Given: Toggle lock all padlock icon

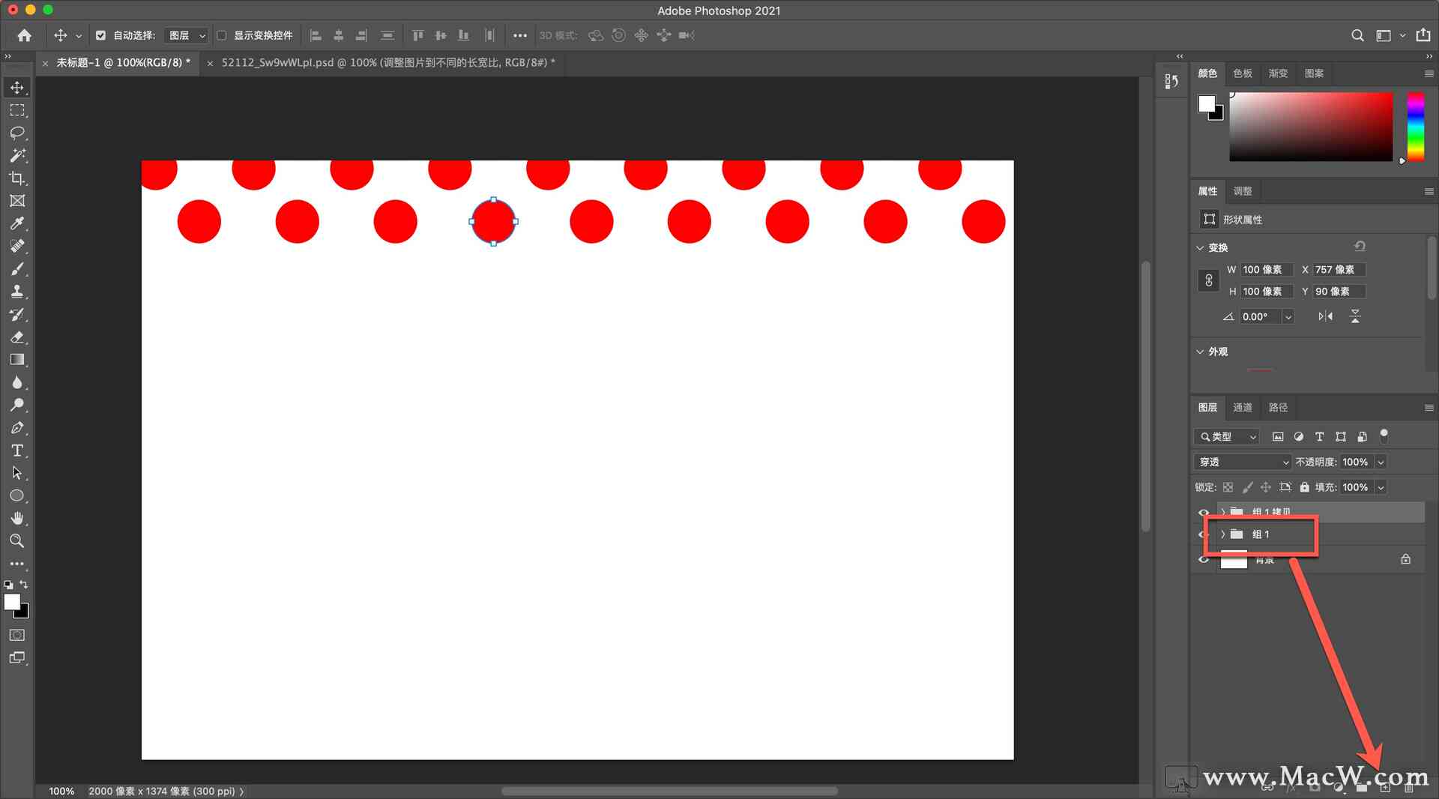Looking at the screenshot, I should point(1304,487).
